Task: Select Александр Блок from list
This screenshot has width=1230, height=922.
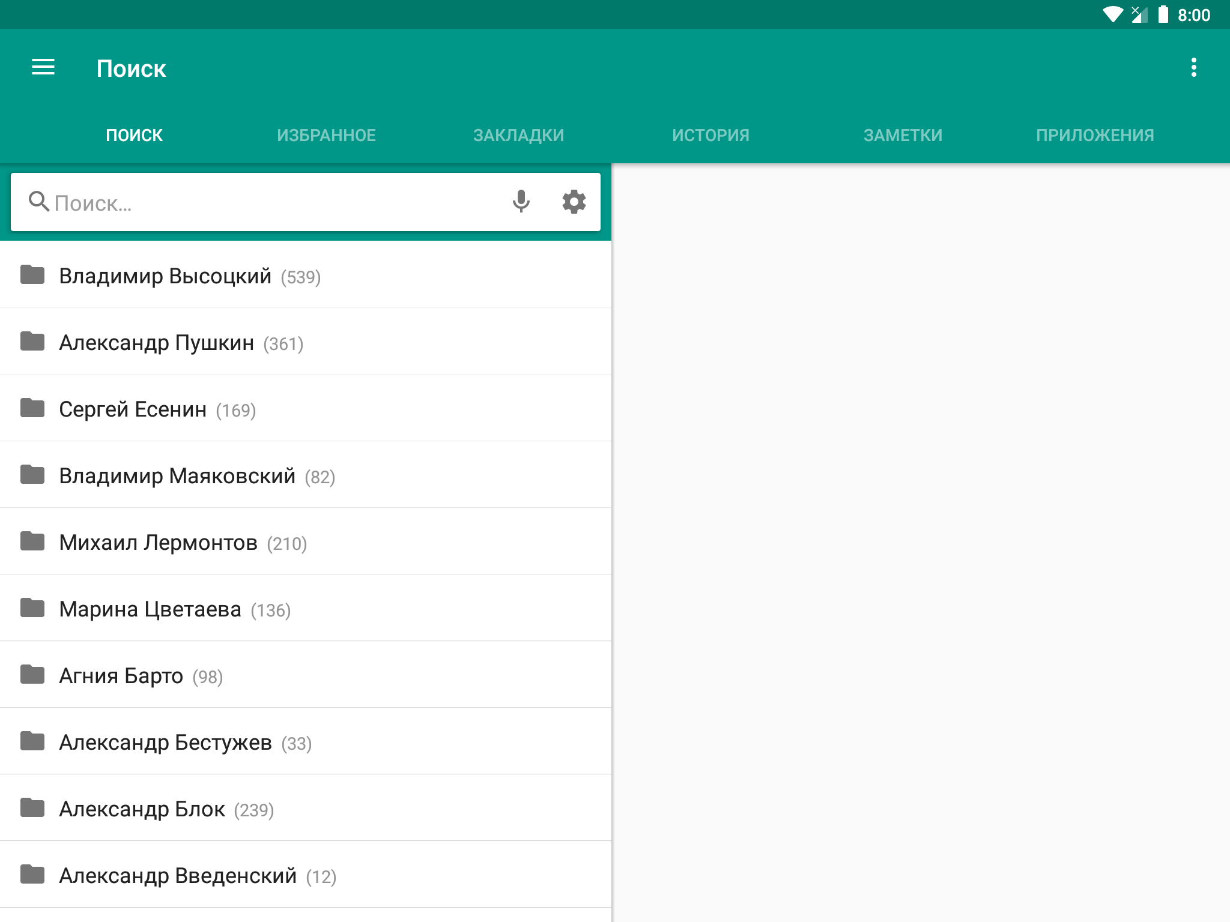Action: point(306,808)
